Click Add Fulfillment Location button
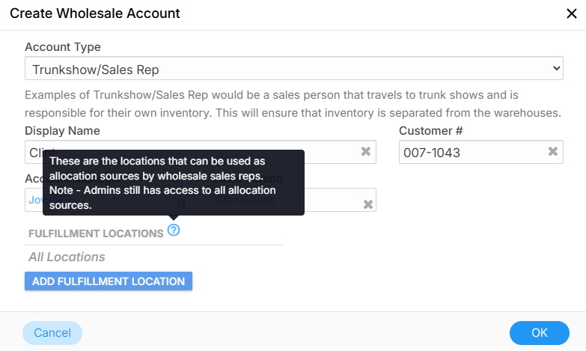586x351 pixels. click(x=109, y=281)
